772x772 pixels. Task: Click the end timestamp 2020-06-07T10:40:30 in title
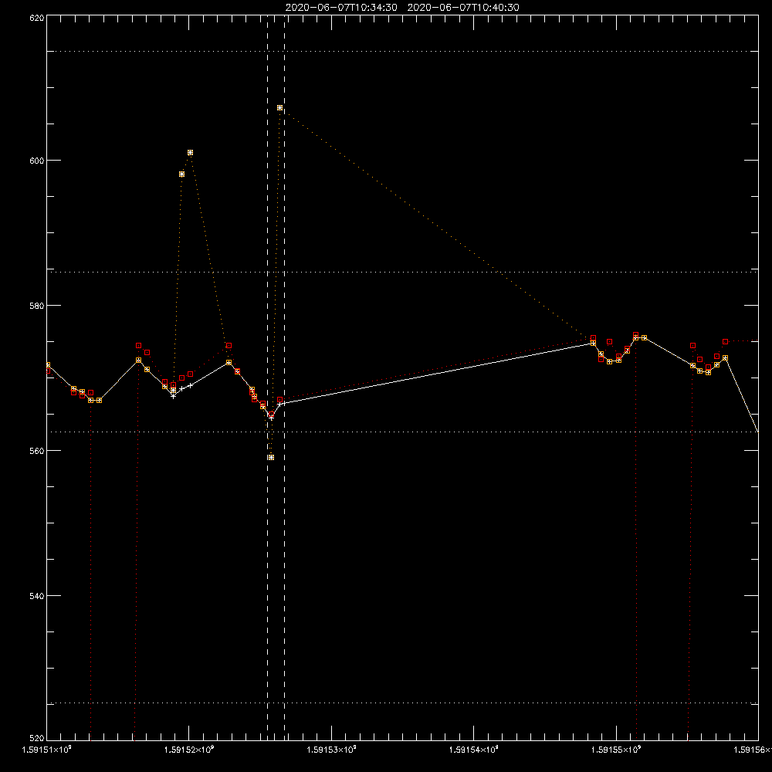click(463, 8)
